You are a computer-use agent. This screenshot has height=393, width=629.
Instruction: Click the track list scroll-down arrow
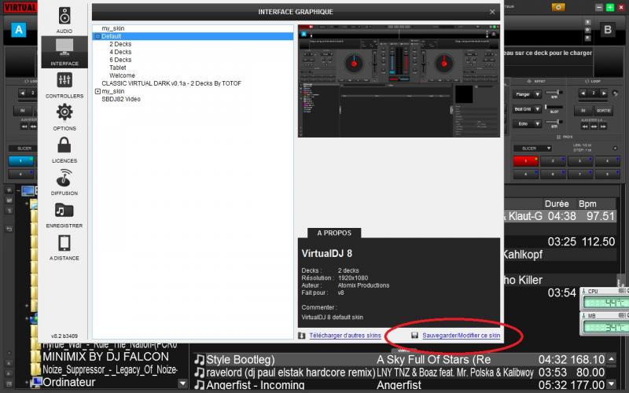tap(612, 384)
